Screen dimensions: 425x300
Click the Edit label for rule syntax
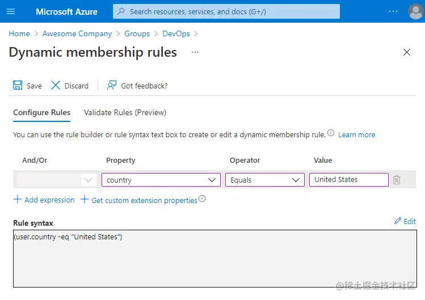[x=410, y=221]
